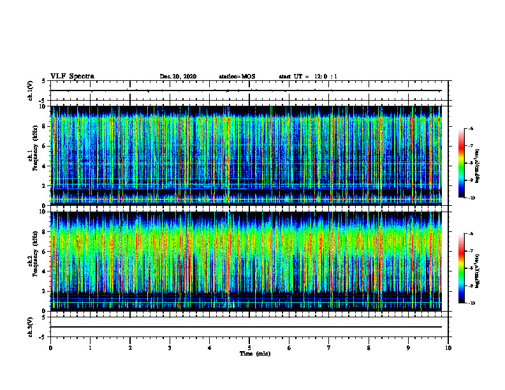Select the ch.2 "Frequency (kHz)" axis label
505x390 pixels.
click(35, 254)
